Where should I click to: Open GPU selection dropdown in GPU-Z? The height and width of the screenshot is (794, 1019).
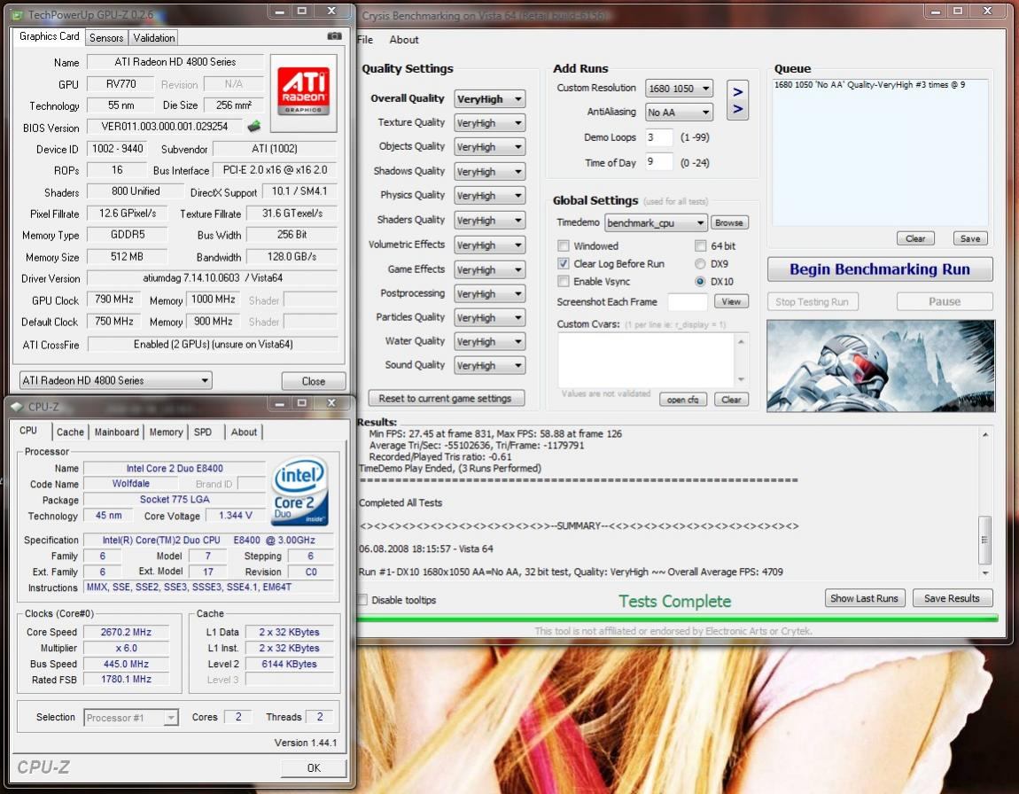pos(116,381)
